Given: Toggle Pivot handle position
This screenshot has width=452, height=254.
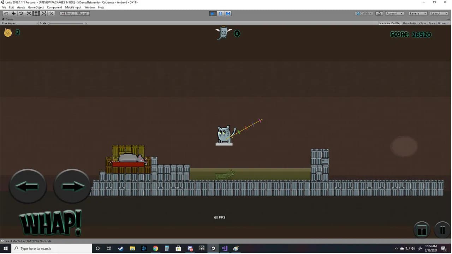Looking at the screenshot, I should click(x=67, y=13).
